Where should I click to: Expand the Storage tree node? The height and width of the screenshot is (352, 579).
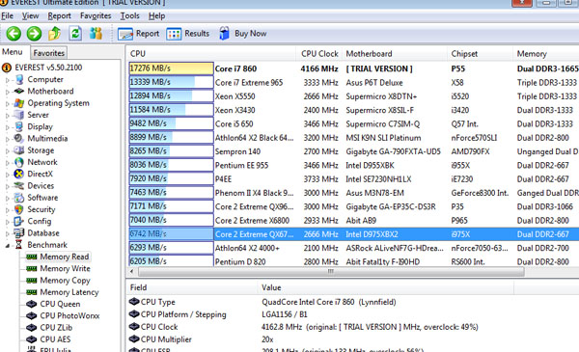[x=8, y=150]
